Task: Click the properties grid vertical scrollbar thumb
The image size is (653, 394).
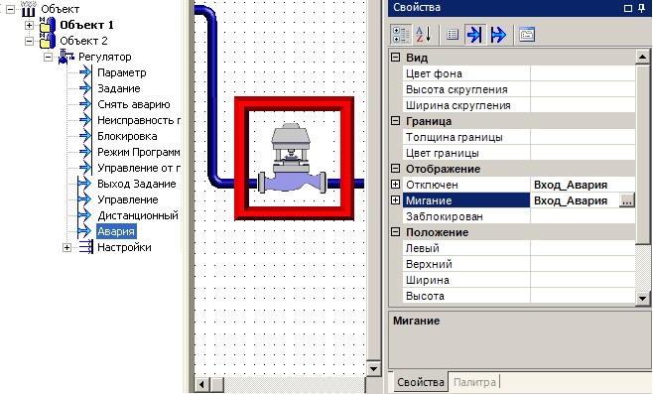Action: click(643, 154)
